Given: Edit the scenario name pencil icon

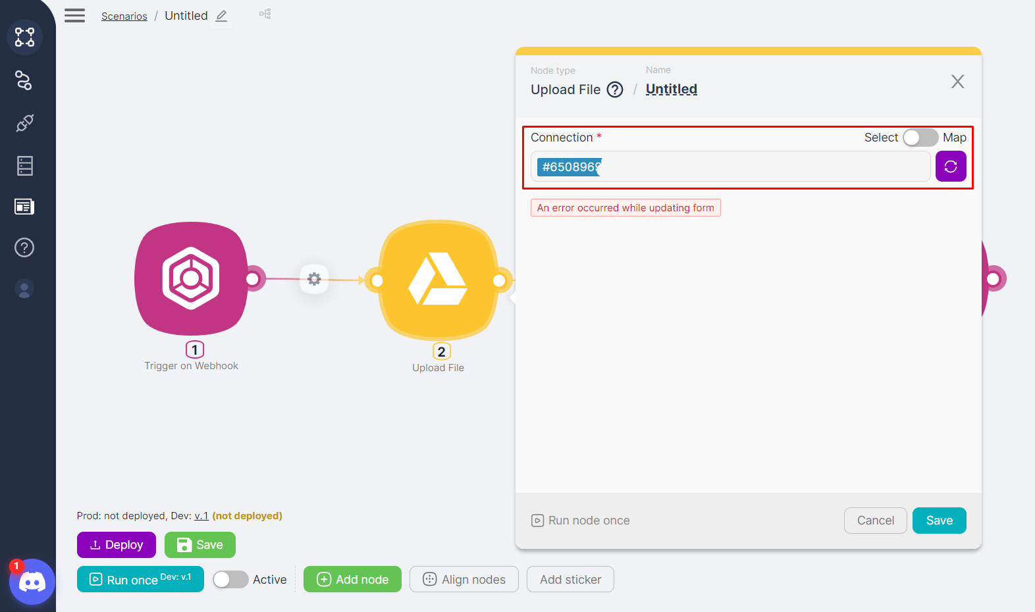Looking at the screenshot, I should tap(221, 16).
